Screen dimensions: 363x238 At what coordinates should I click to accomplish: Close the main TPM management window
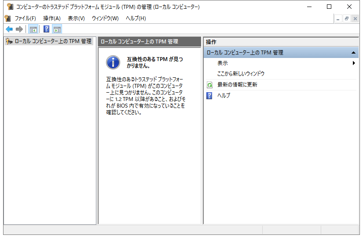349,7
